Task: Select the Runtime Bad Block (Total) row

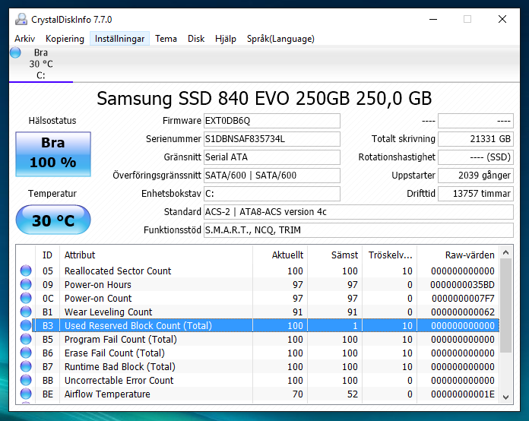Action: point(258,367)
